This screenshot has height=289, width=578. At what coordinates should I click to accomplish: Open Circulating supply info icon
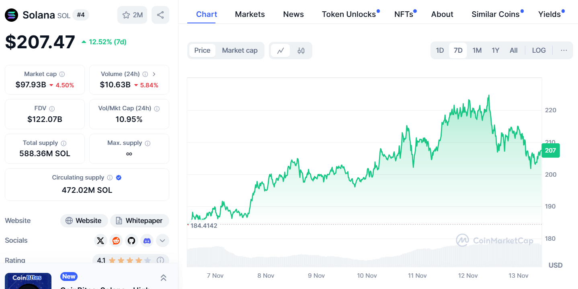point(110,178)
